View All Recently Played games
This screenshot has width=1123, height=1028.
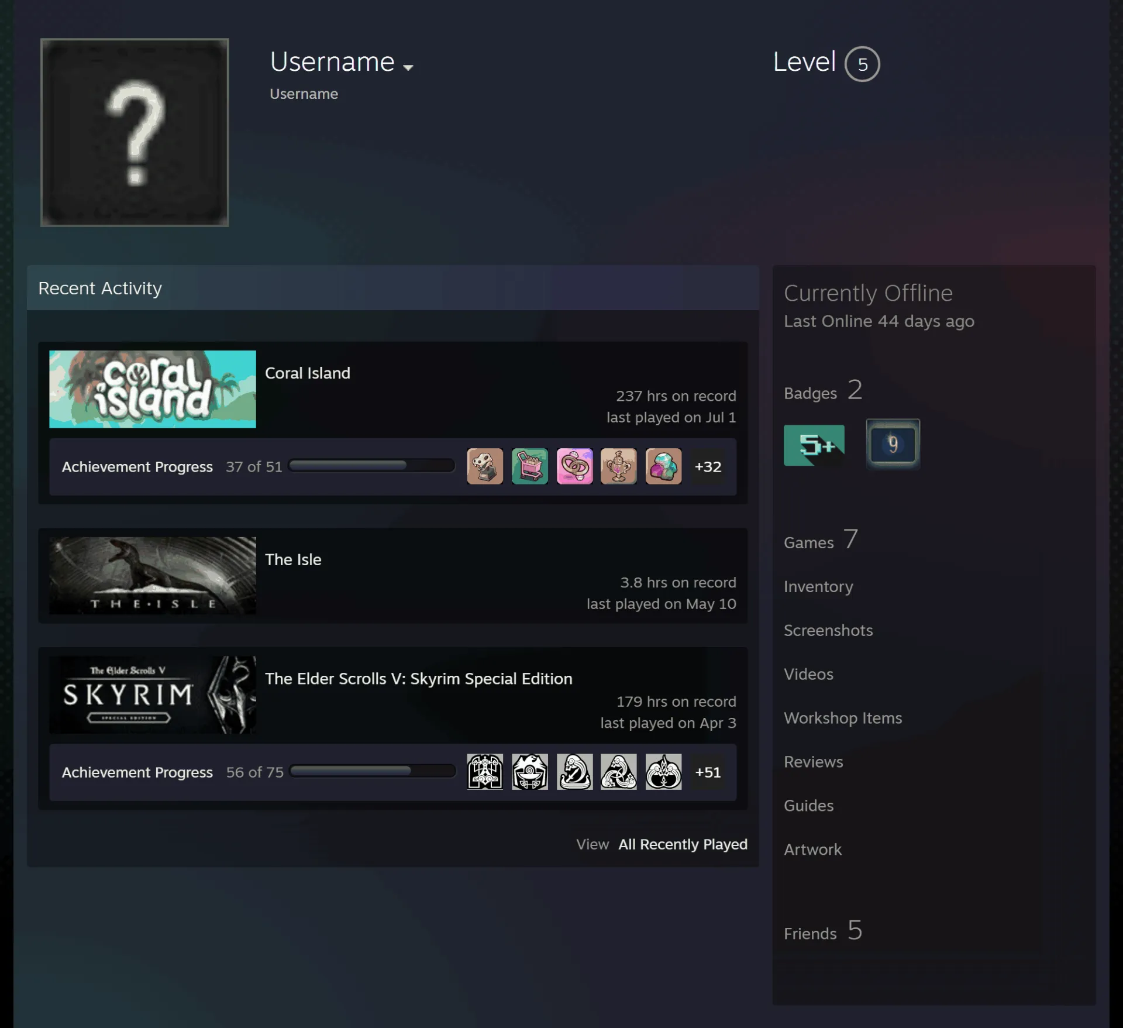[x=683, y=844]
